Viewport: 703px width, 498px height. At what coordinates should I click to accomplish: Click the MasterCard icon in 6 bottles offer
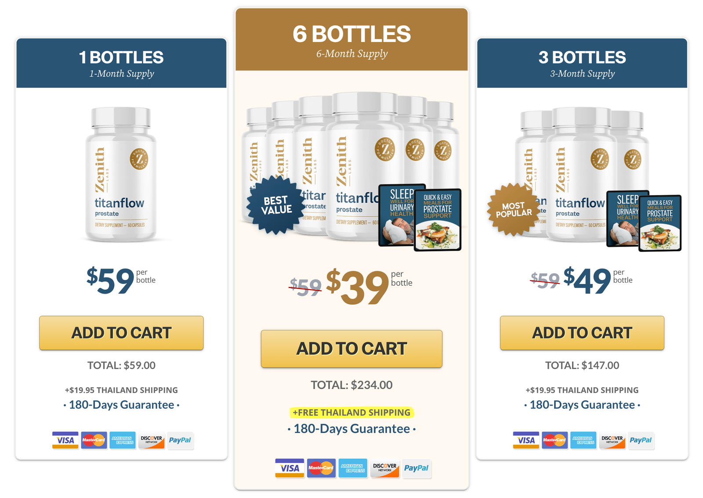coord(321,468)
